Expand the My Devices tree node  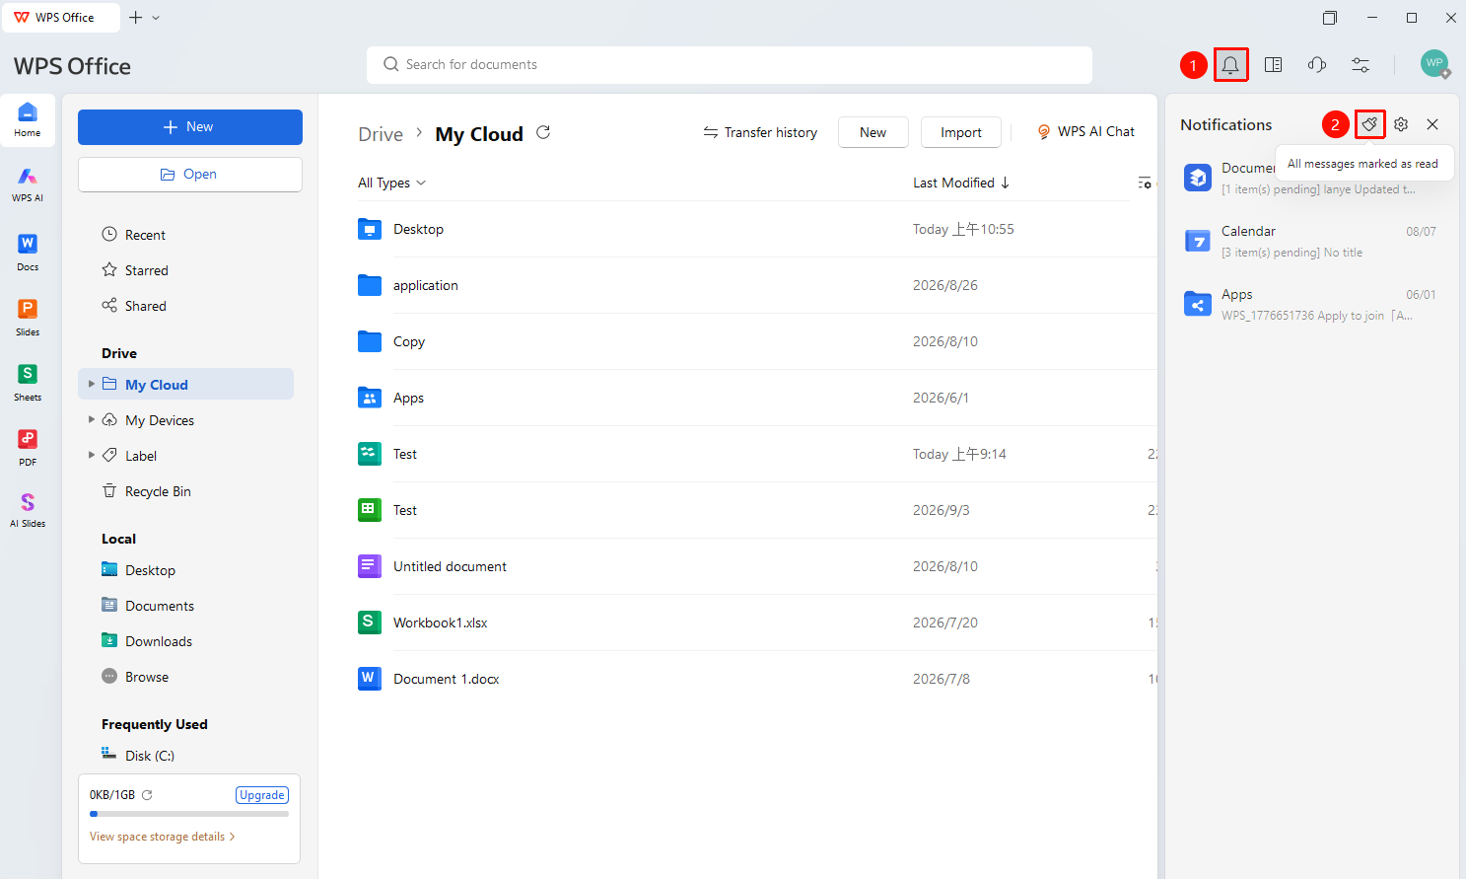click(92, 419)
